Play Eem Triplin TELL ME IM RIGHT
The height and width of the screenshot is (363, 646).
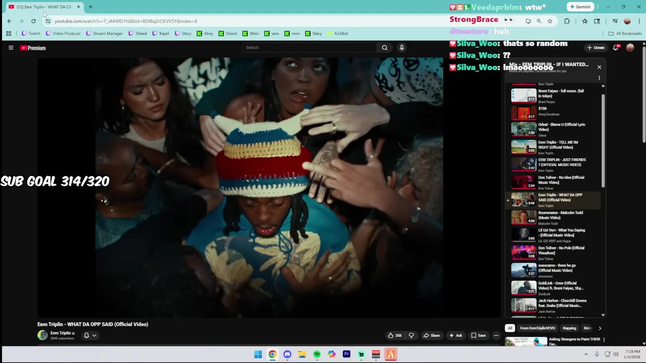point(553,147)
